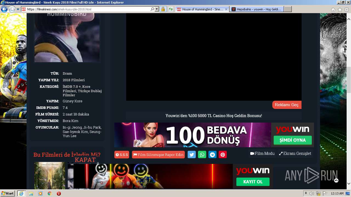Go forward with the browser Forward arrow

[12, 9]
